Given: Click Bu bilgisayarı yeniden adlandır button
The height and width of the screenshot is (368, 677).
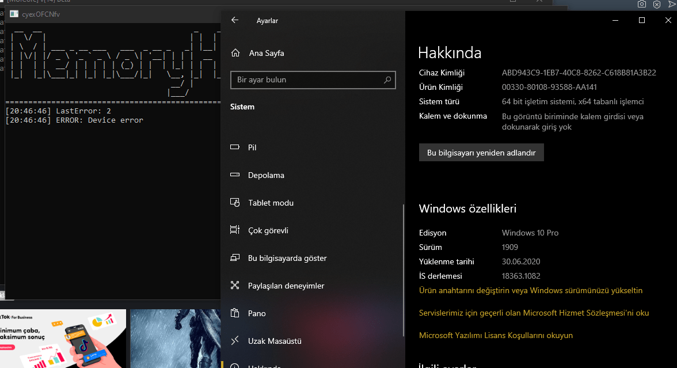Looking at the screenshot, I should pos(481,153).
